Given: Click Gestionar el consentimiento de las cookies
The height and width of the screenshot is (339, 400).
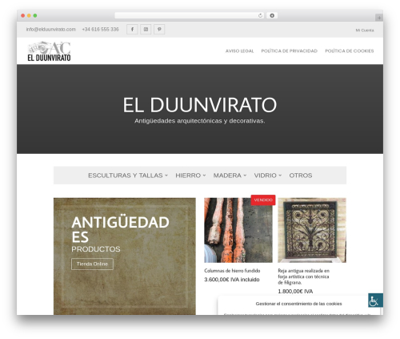Looking at the screenshot, I should click(x=298, y=304).
